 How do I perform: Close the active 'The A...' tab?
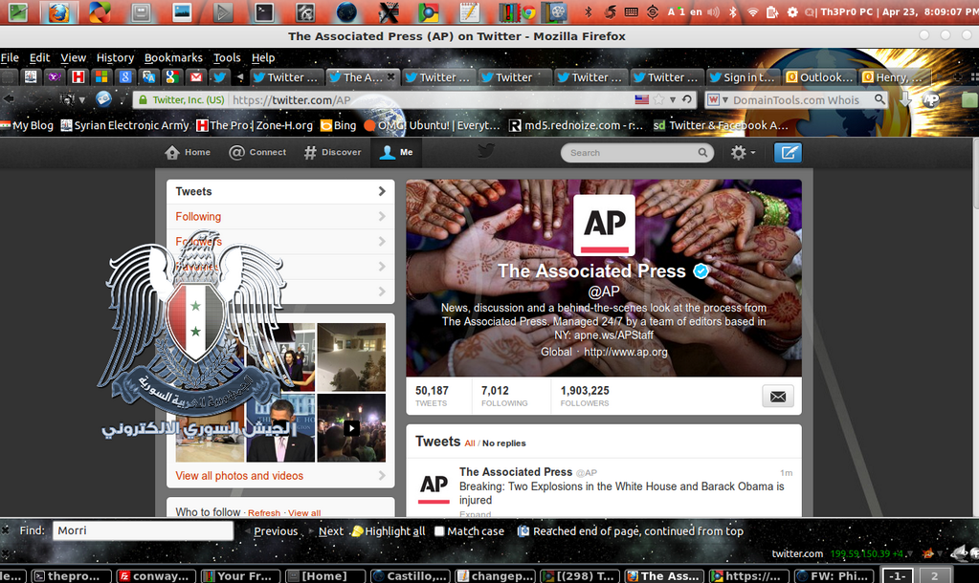pos(390,76)
